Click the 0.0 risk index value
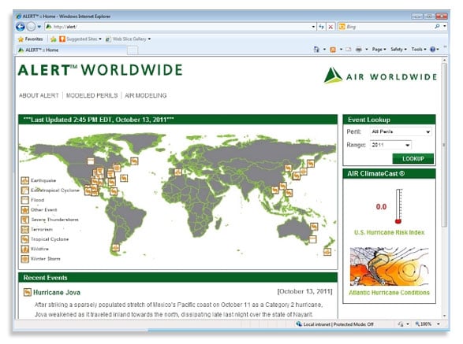463x344 pixels. coord(381,206)
